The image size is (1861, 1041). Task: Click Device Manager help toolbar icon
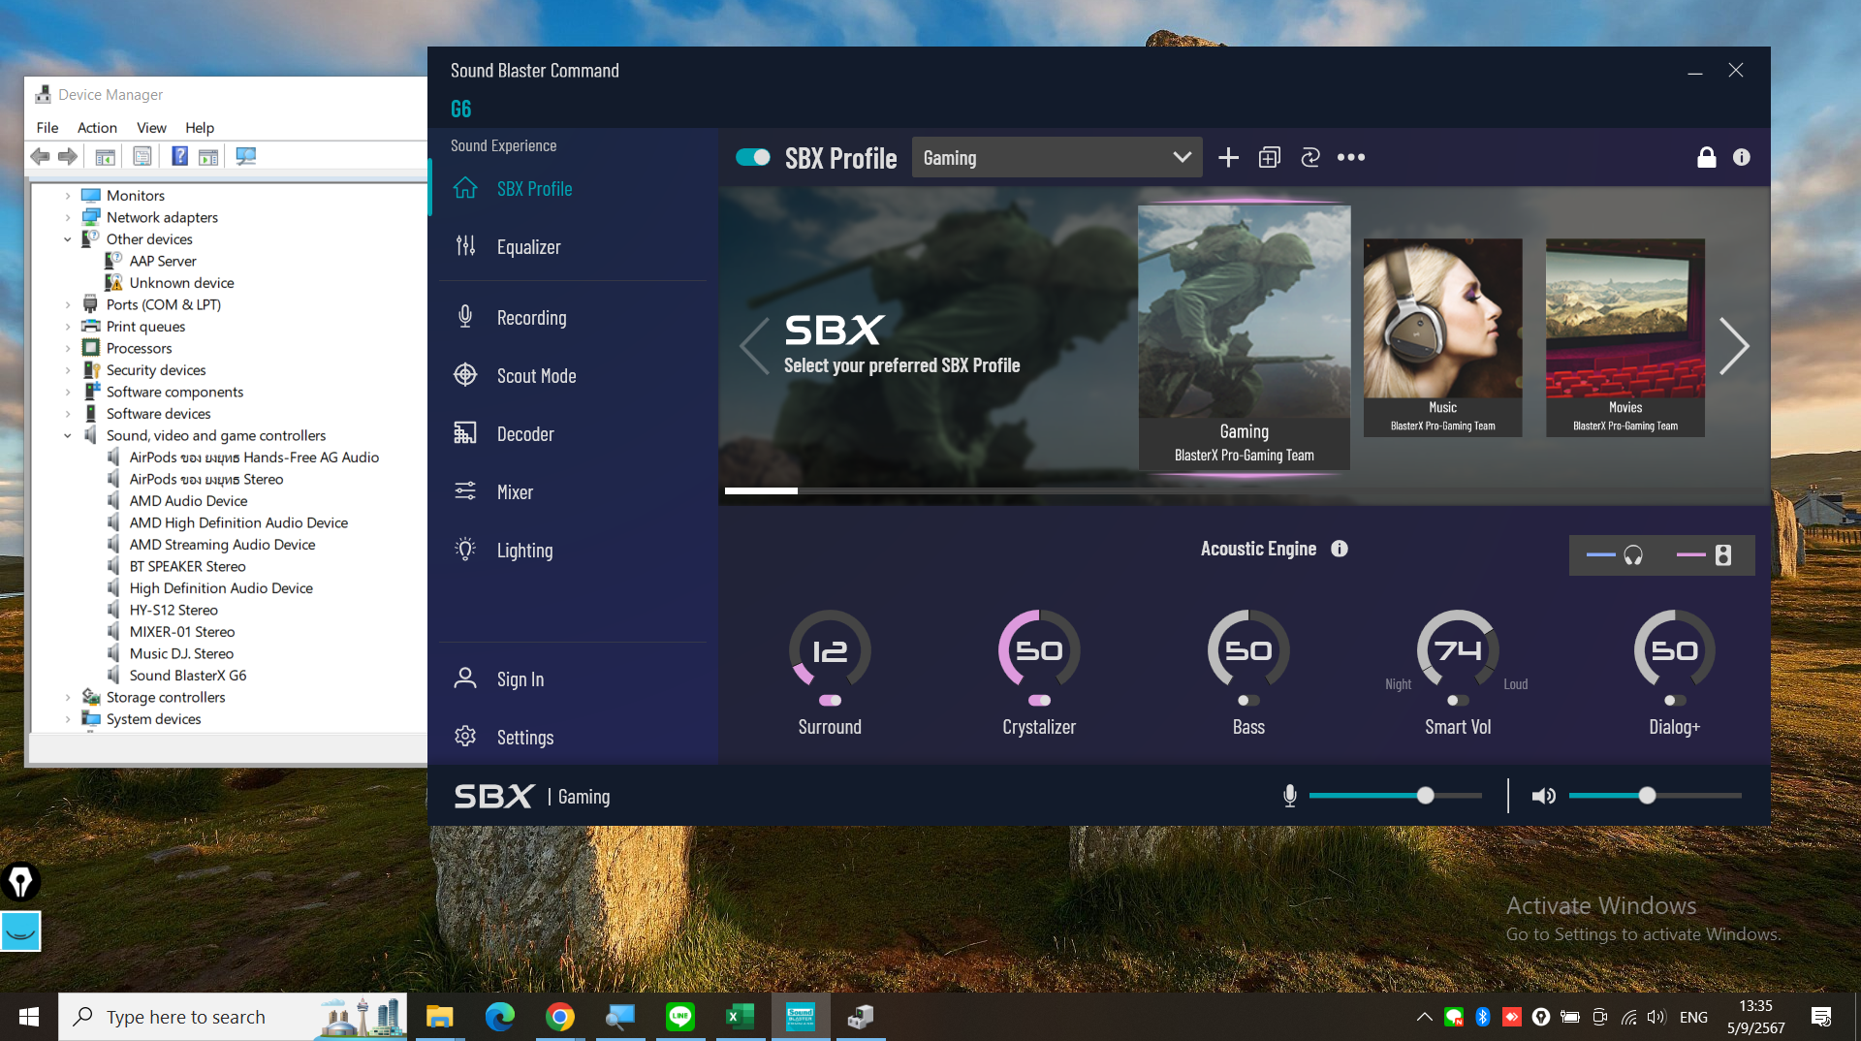179,156
